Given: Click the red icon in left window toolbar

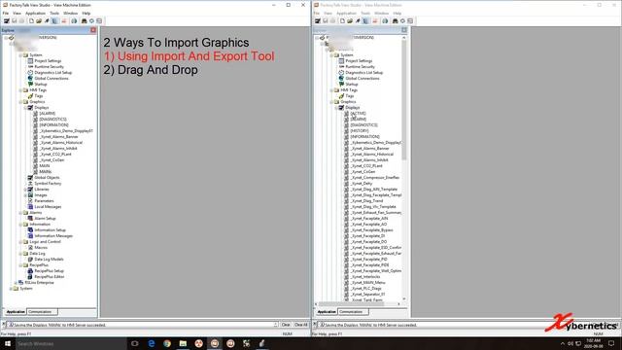Looking at the screenshot, I should click(x=64, y=21).
